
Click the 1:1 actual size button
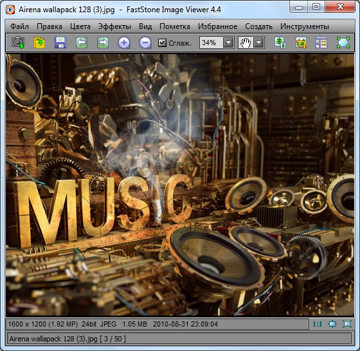click(x=318, y=324)
